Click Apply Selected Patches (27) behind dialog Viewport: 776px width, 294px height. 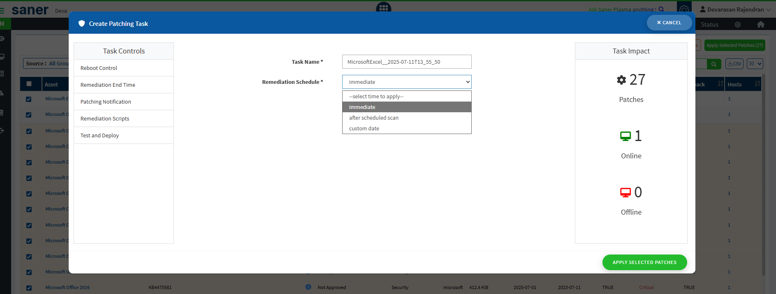tap(734, 45)
